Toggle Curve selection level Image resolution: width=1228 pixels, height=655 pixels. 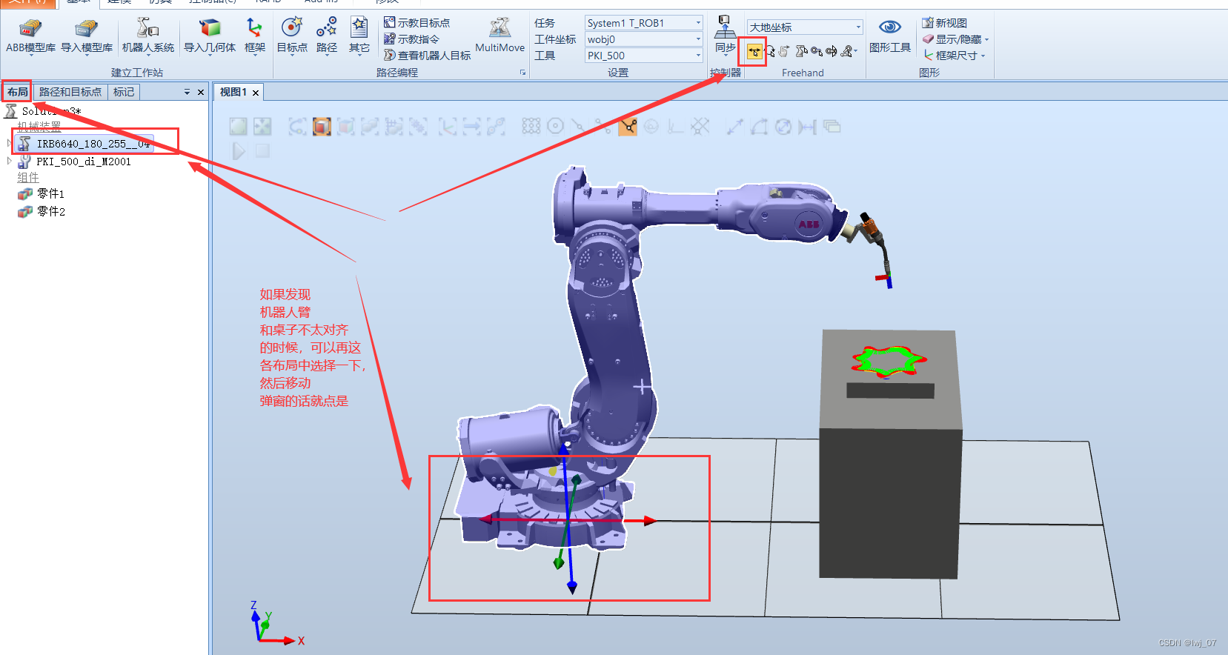(x=297, y=127)
